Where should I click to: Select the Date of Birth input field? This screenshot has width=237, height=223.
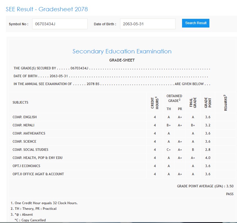(147, 24)
